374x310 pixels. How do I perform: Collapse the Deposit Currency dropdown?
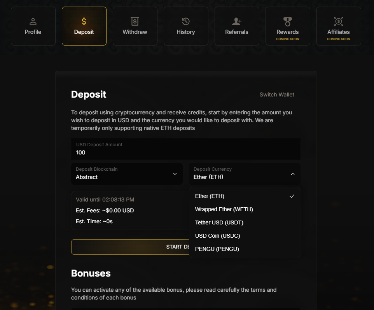click(245, 174)
